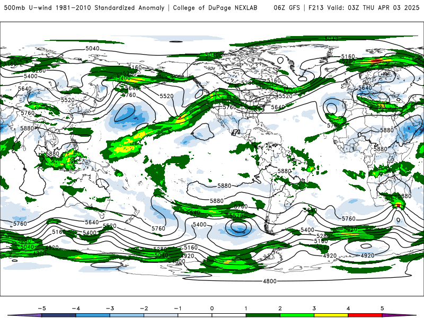Click the "Valid: 03Z THU APR 03 2025" text
The image size is (424, 318).
(x=374, y=8)
